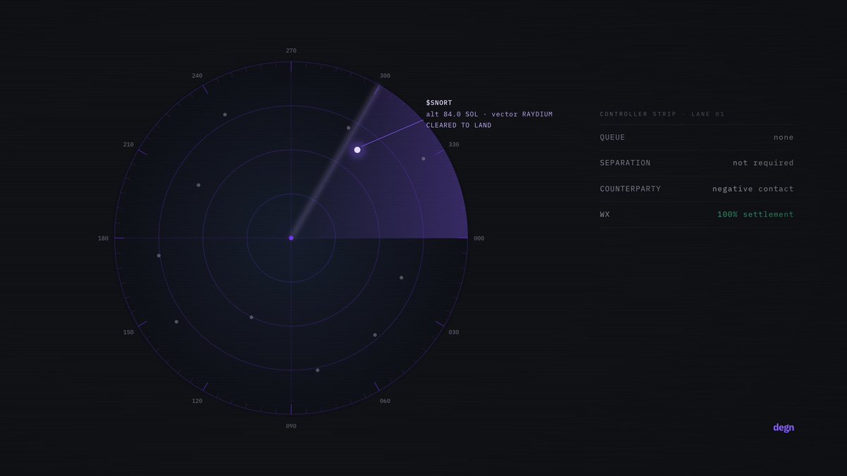This screenshot has width=847, height=476.
Task: Click the 270 bearing label
Action: pos(291,51)
